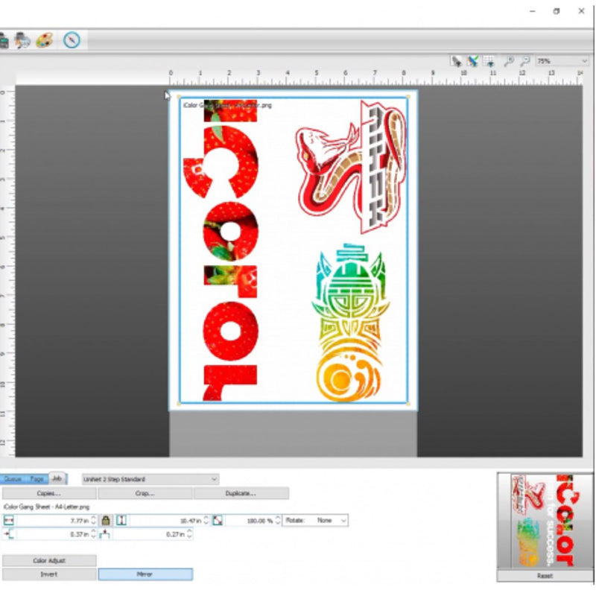Click the Copies... button
The image size is (596, 596).
[x=49, y=493]
